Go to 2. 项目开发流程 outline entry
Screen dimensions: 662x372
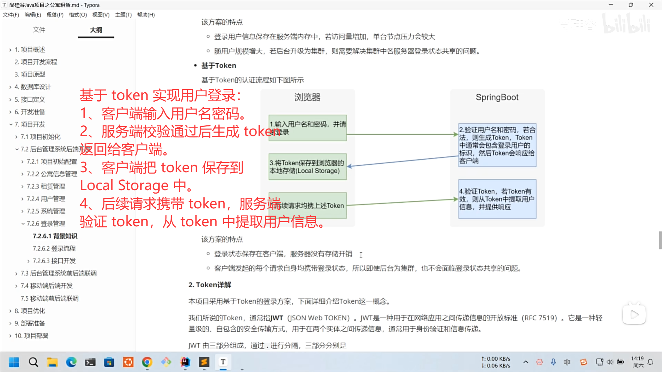pos(36,62)
